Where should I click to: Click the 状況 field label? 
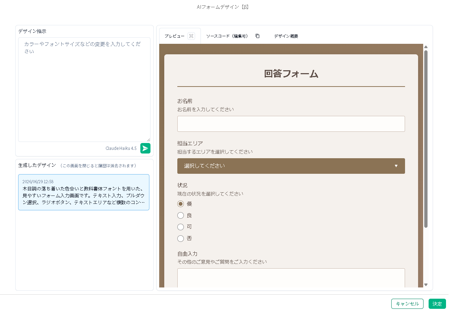(x=182, y=185)
